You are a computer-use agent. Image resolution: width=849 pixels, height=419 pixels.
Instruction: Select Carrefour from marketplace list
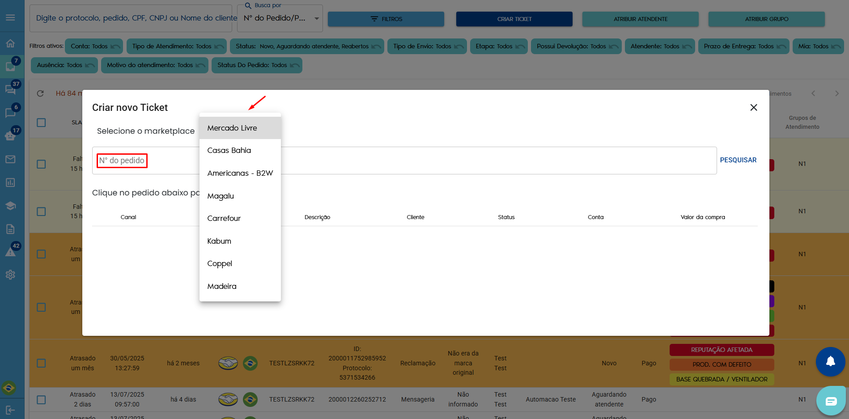(240, 218)
